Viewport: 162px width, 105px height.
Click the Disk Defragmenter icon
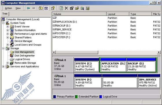[x=12, y=56]
